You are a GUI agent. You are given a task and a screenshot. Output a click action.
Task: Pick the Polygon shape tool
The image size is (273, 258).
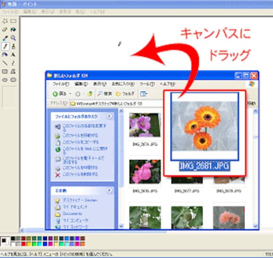coord(13,71)
